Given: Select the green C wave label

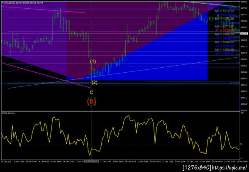Looking at the screenshot, I should (91, 92).
